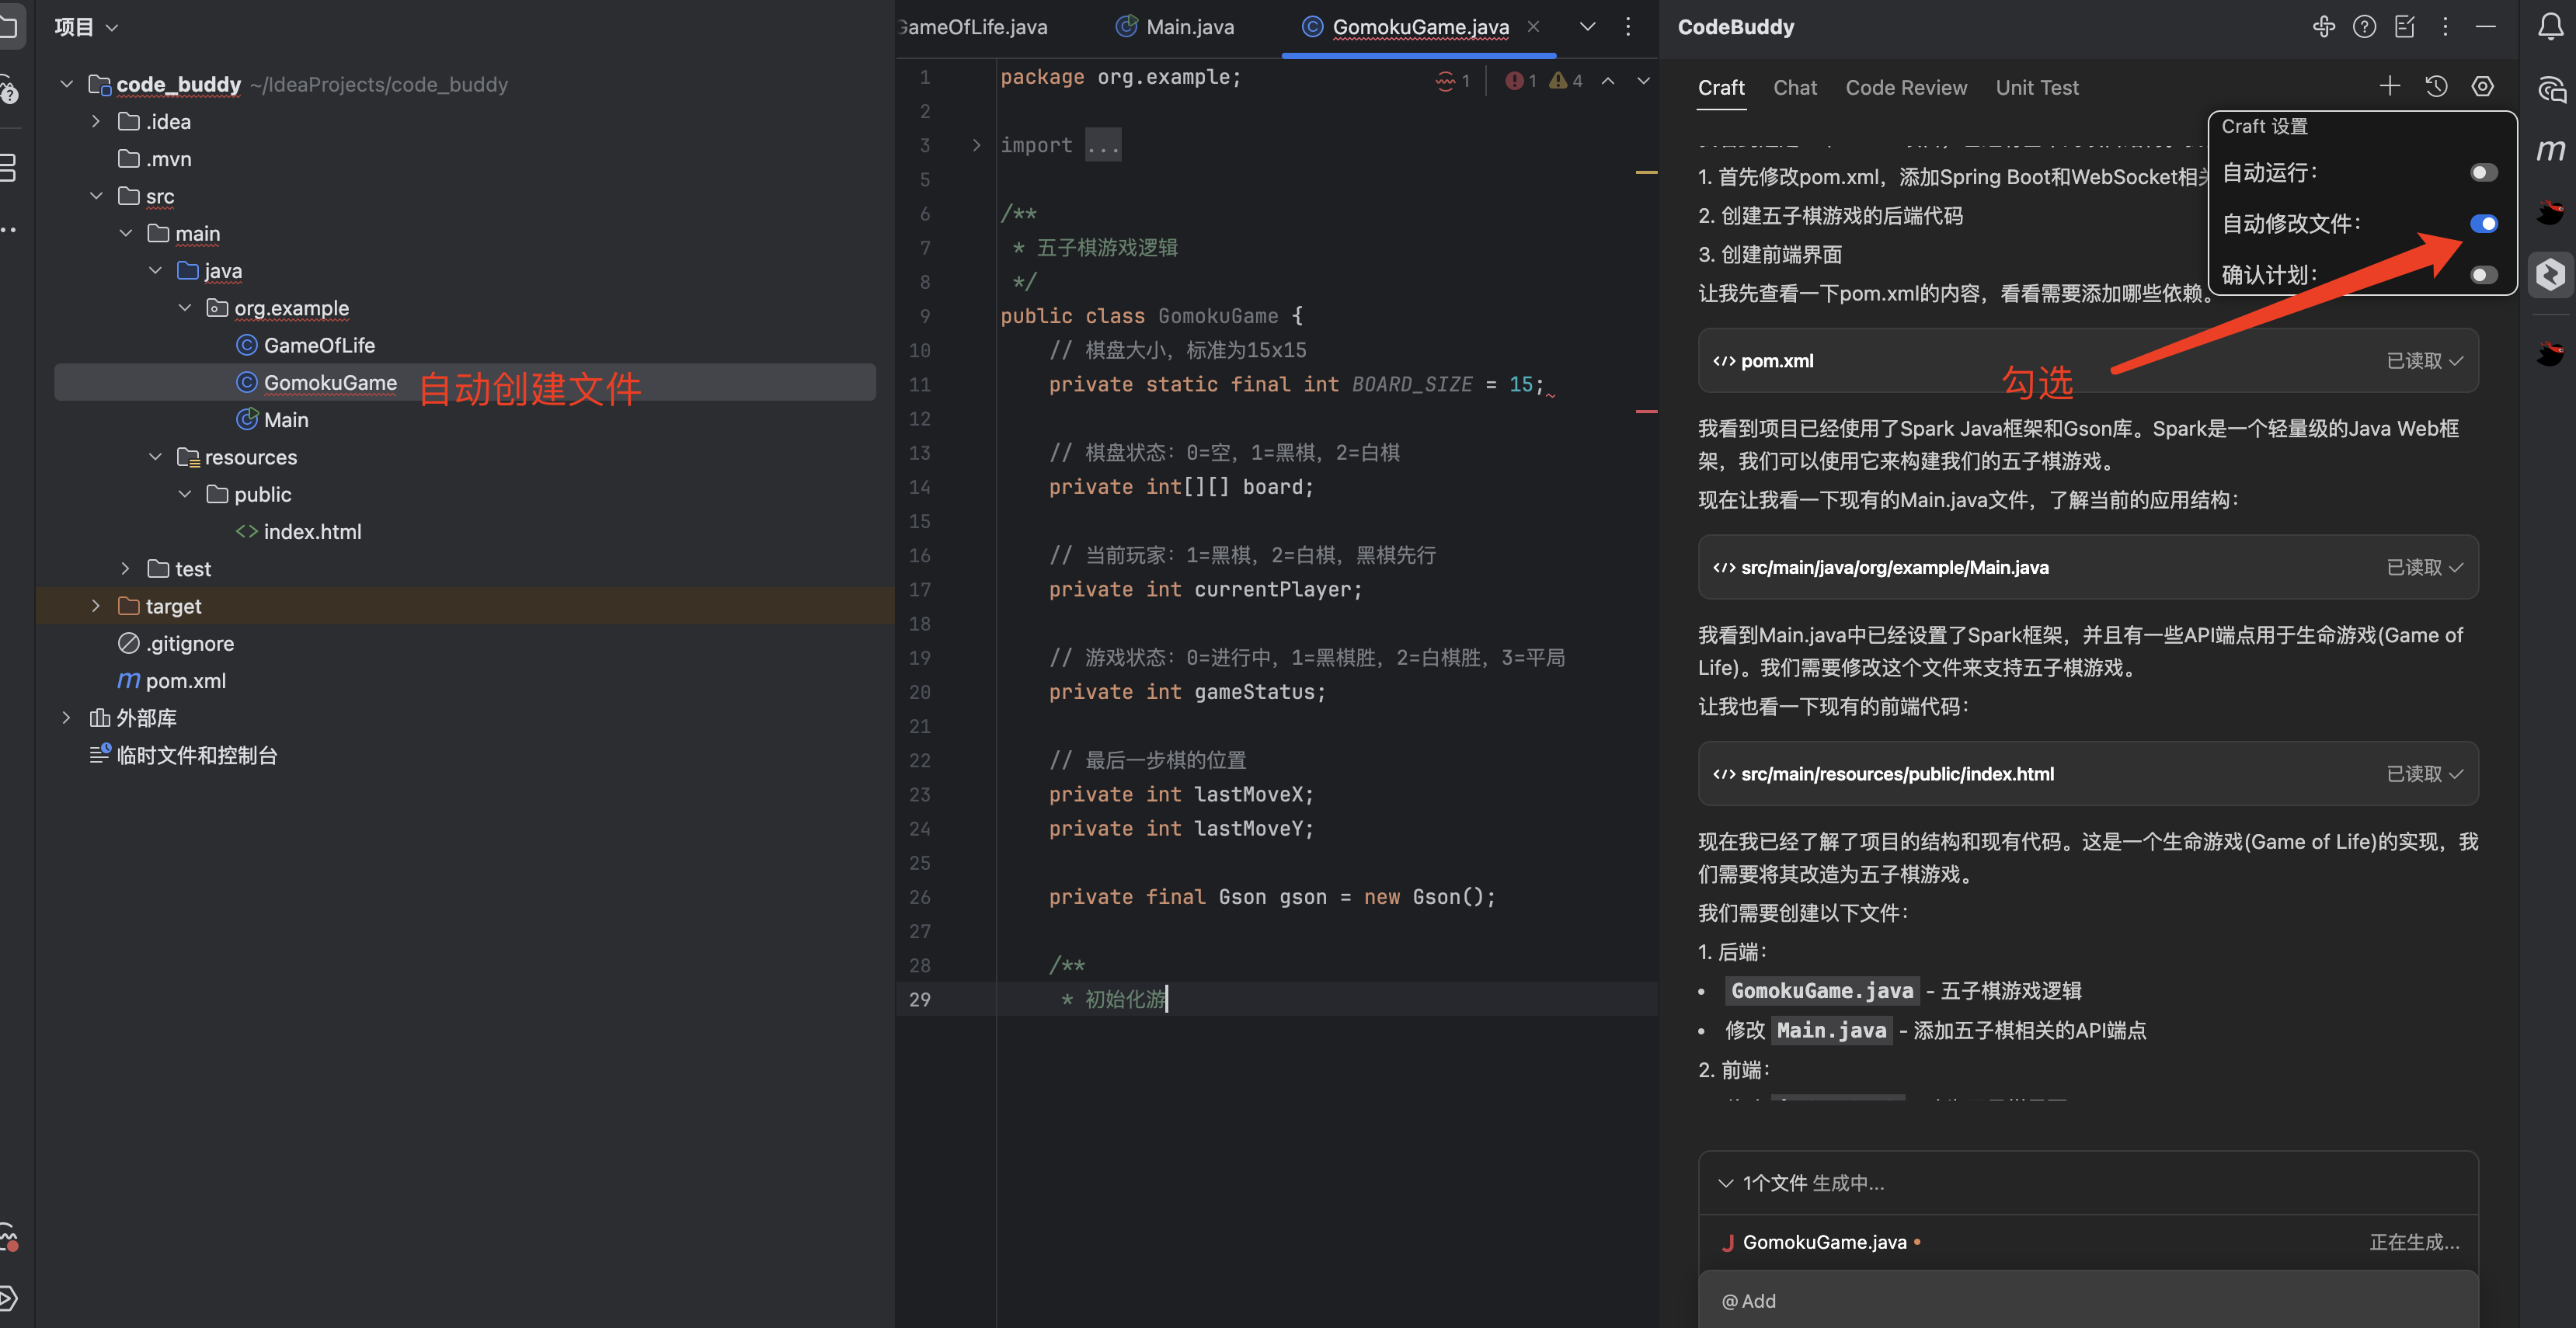Collapse the code_buddy root folder
Viewport: 2576px width, 1328px height.
pos(66,84)
